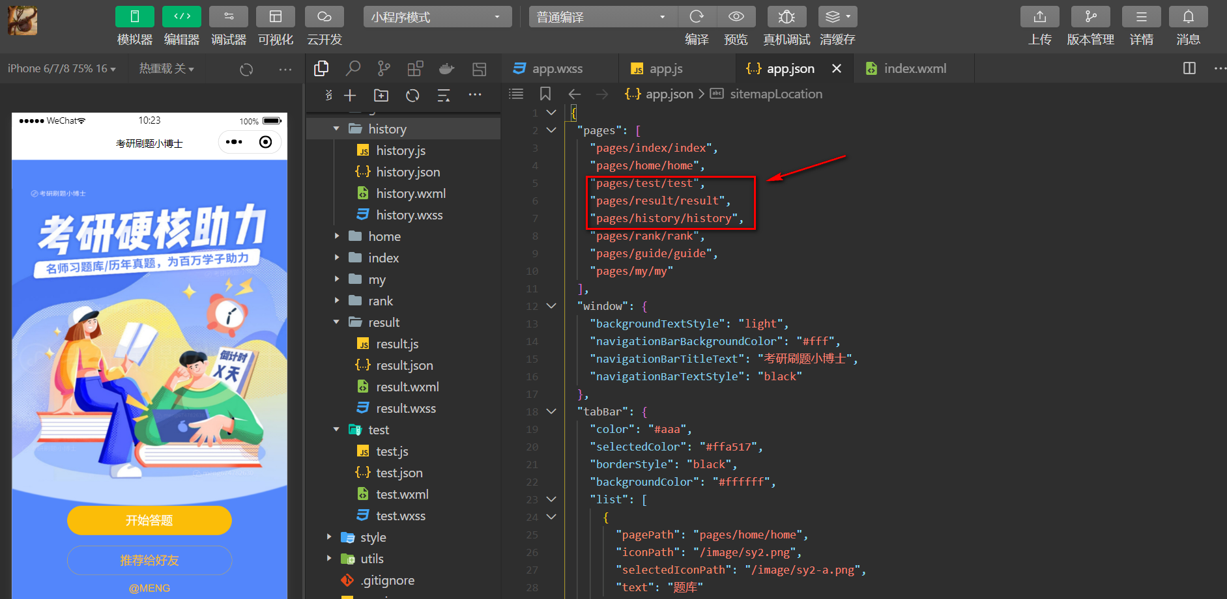
Task: Expand the home folder
Action: pyautogui.click(x=384, y=236)
